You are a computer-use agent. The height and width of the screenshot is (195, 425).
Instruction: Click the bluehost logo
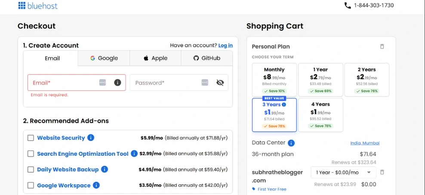(x=38, y=6)
